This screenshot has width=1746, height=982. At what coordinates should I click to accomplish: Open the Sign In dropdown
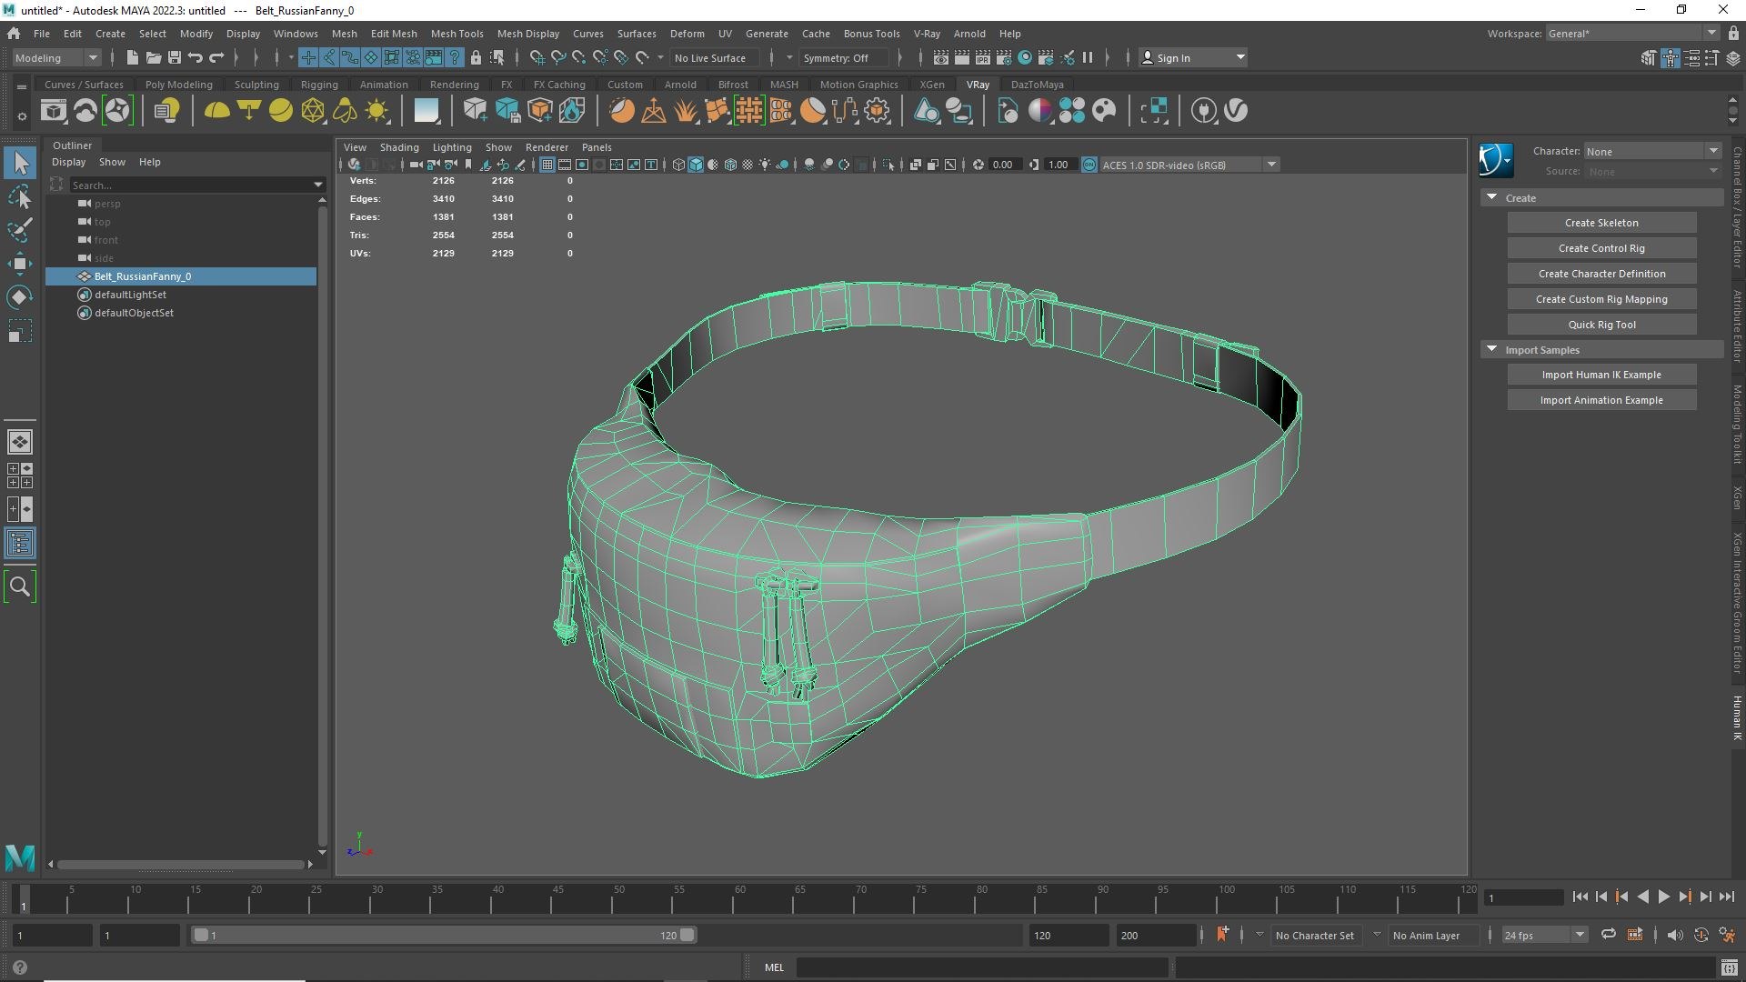pos(1193,57)
